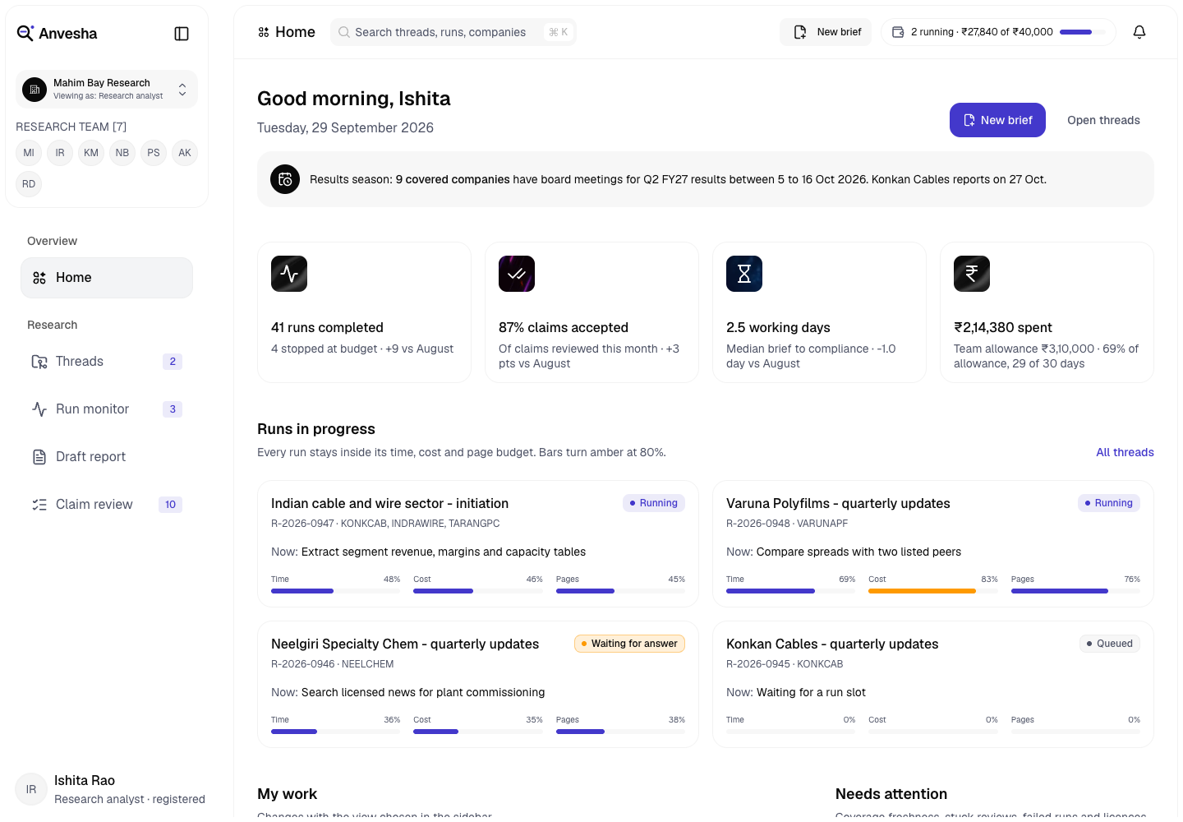
Task: Click the Home breadcrumb in the top bar
Action: coord(286,32)
